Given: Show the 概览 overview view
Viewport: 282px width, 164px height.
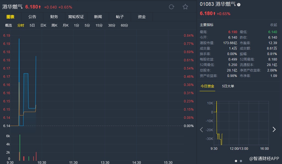Looking at the screenshot, I should pos(8,25).
